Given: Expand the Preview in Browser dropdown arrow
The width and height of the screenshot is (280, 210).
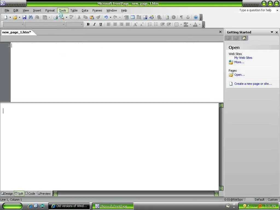Looking at the screenshot, I should pyautogui.click(x=66, y=17).
